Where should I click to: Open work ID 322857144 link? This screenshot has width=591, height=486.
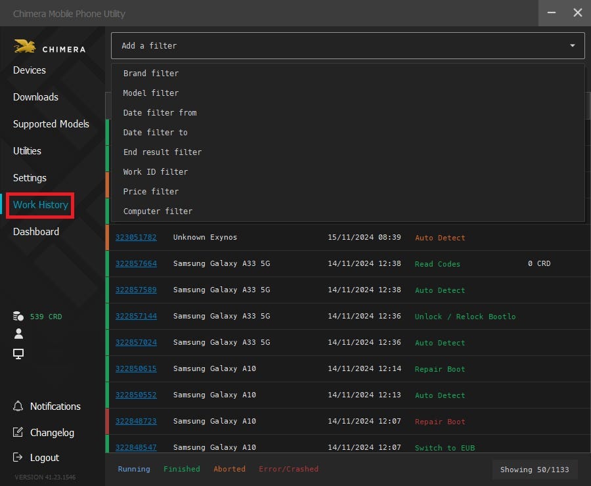coord(136,316)
